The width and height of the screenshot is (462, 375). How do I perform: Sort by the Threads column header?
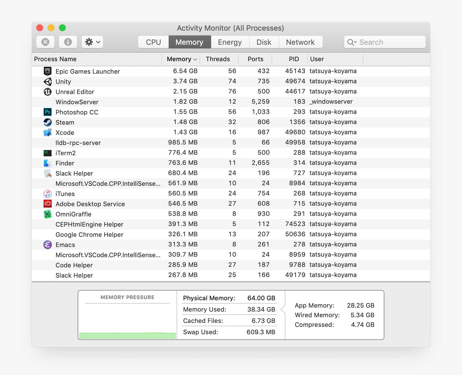(x=218, y=59)
